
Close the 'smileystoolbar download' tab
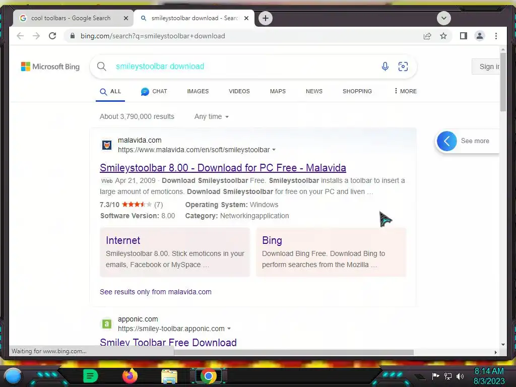(x=246, y=19)
